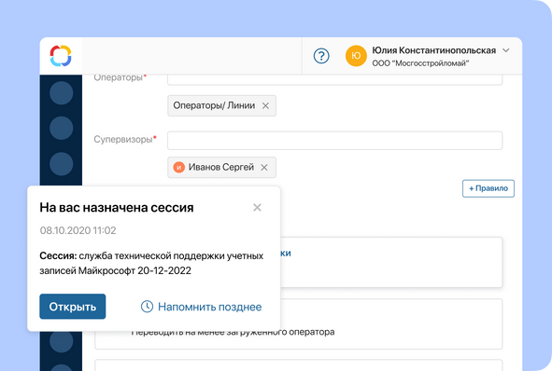Click the Операторы/ Линии tag text

(214, 105)
